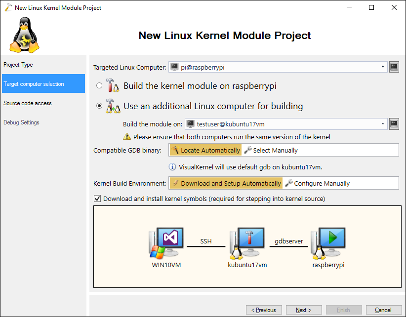Click the kubuntu17vm build machine icon
Viewport: 406px width, 317px height.
click(x=247, y=243)
